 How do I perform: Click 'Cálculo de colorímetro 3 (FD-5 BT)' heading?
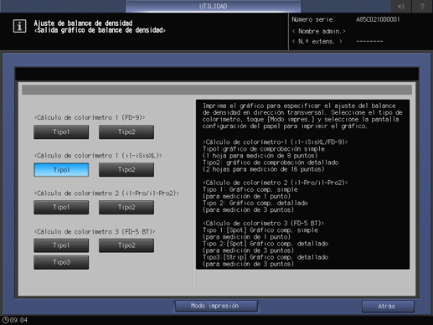tap(95, 231)
